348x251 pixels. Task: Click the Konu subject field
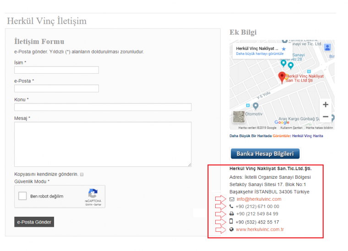coord(103,107)
